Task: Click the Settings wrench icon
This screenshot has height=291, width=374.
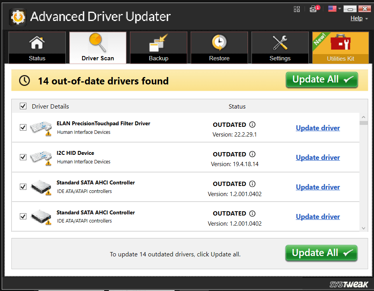Action: pos(280,43)
